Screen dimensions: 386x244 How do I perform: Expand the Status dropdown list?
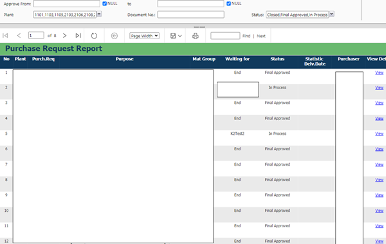331,14
